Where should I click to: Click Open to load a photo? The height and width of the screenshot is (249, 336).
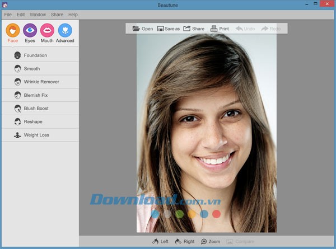pos(142,29)
